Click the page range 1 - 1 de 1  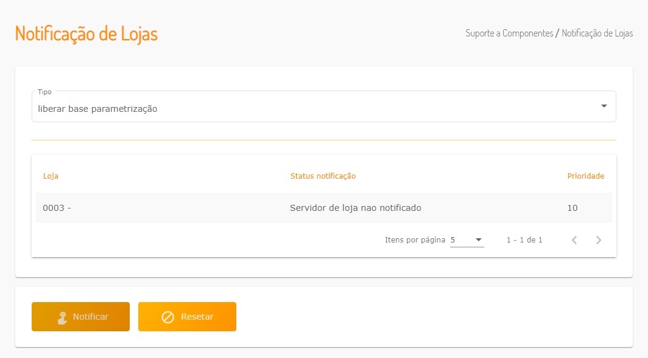(524, 240)
